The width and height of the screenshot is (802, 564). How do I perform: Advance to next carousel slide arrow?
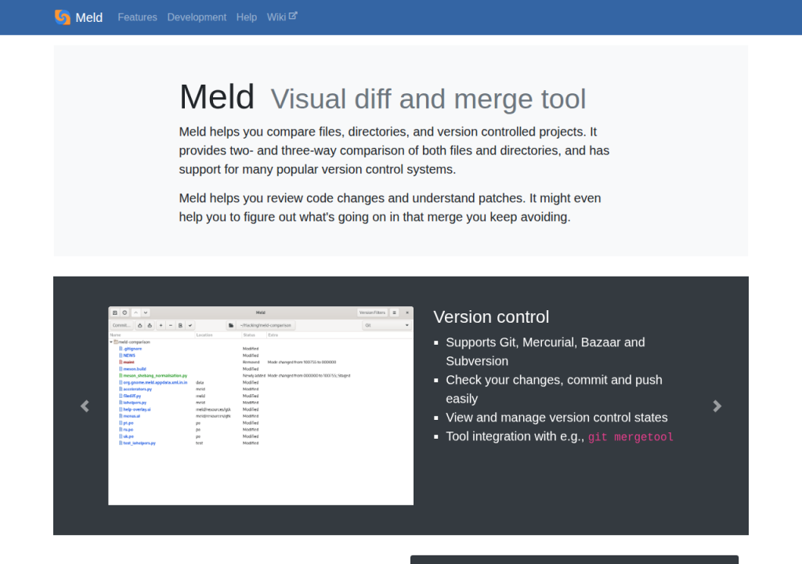[717, 406]
